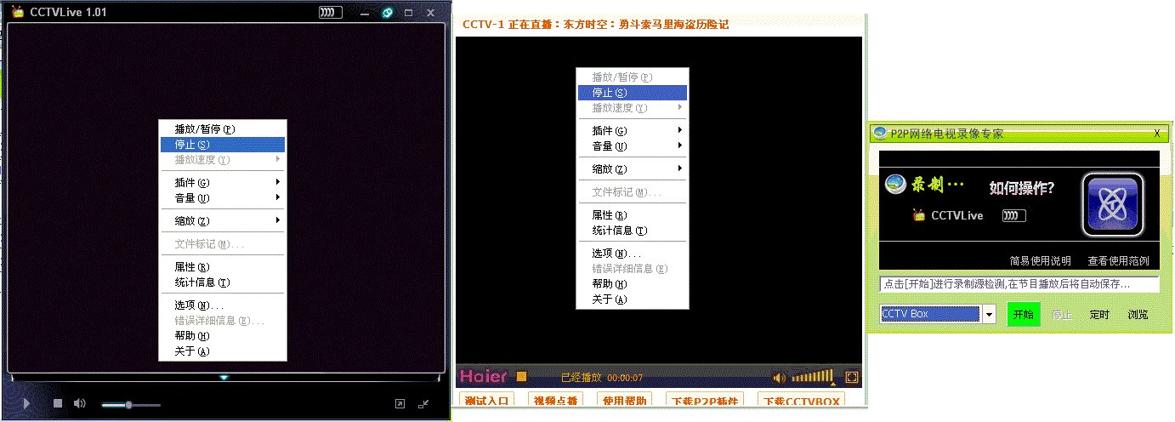Choose 关于 in the CCTVLive context menu

pos(223,351)
